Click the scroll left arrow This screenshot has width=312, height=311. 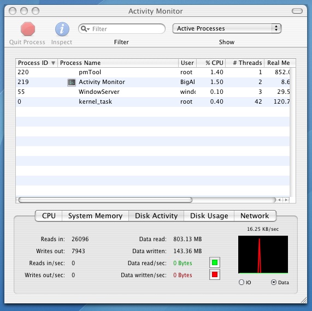[x=279, y=200]
